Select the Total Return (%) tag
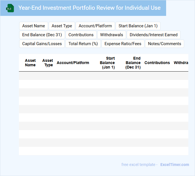The height and width of the screenshot is (176, 195). tap(83, 44)
